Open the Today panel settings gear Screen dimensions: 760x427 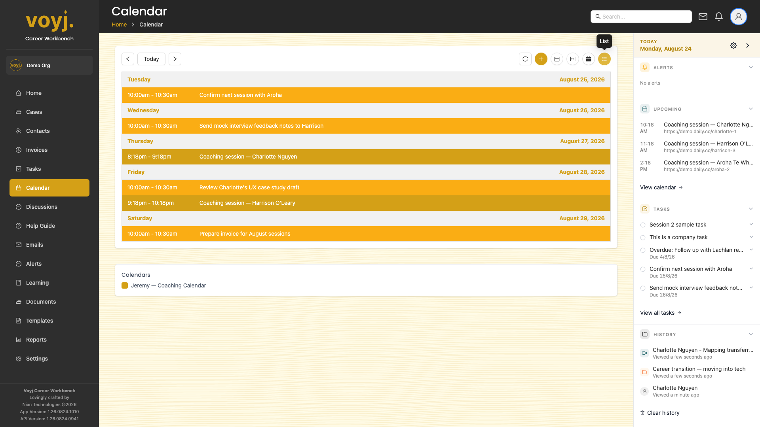coord(733,45)
